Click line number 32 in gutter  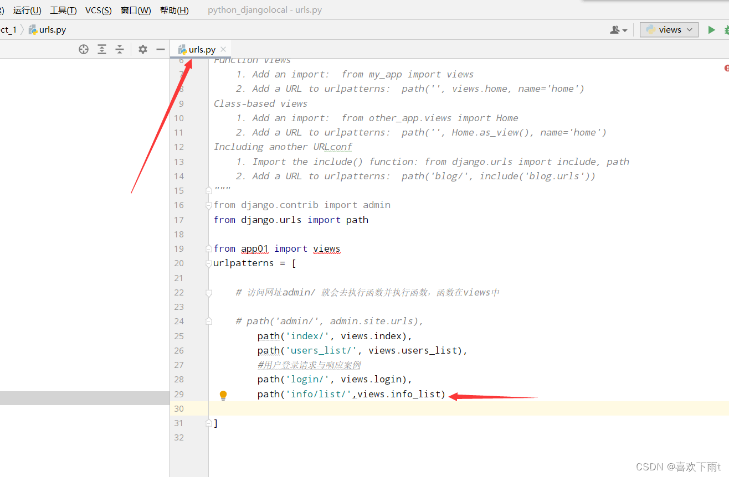[178, 437]
